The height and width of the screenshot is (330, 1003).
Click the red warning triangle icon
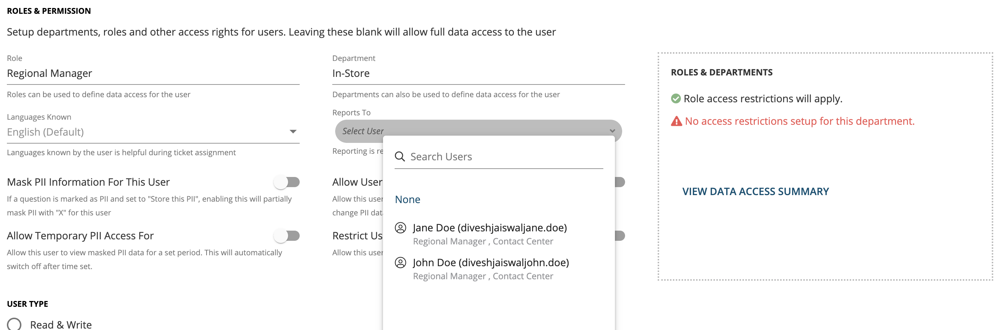click(676, 121)
